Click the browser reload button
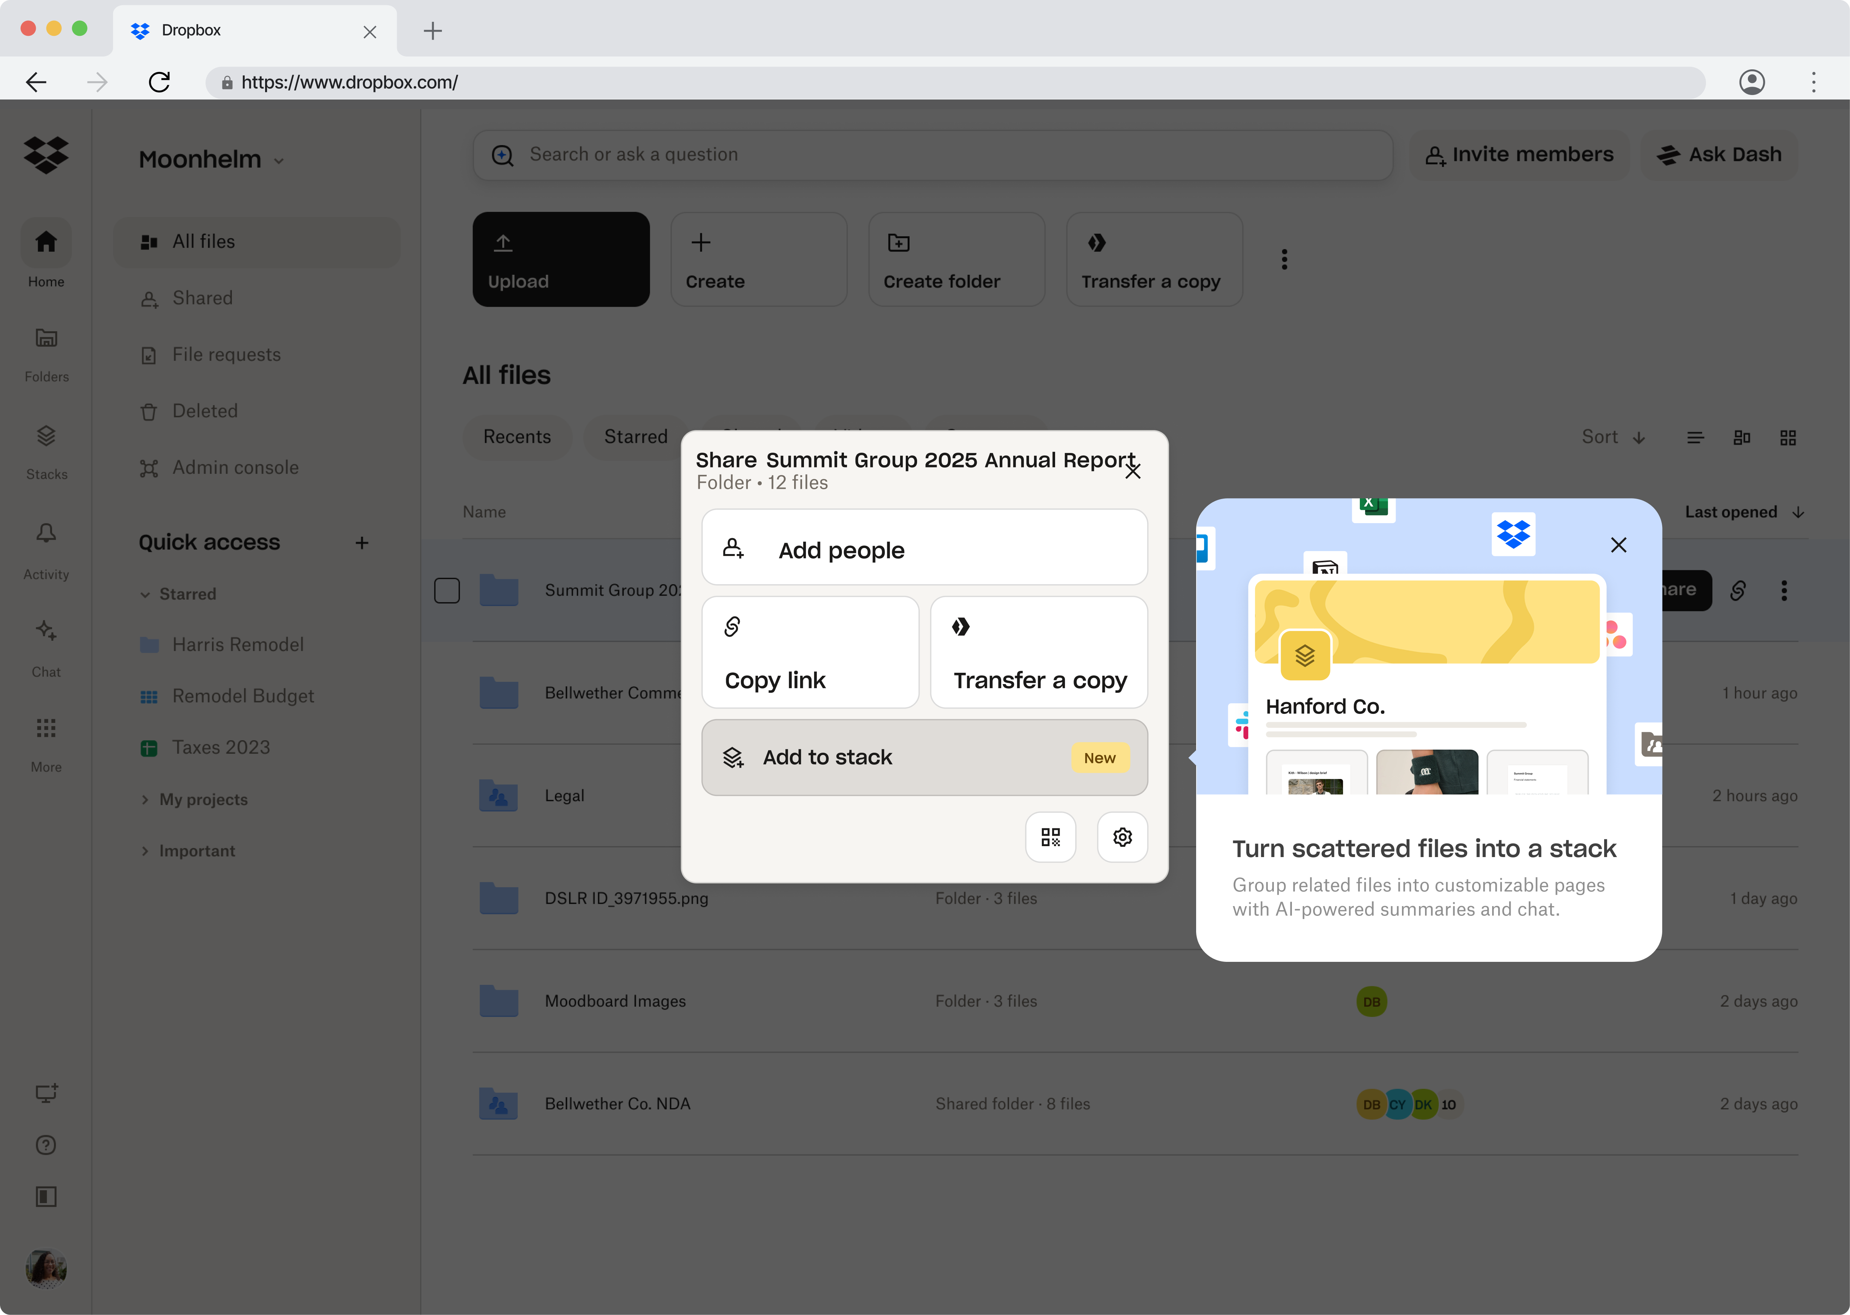Viewport: 1850px width, 1315px height. (x=160, y=82)
